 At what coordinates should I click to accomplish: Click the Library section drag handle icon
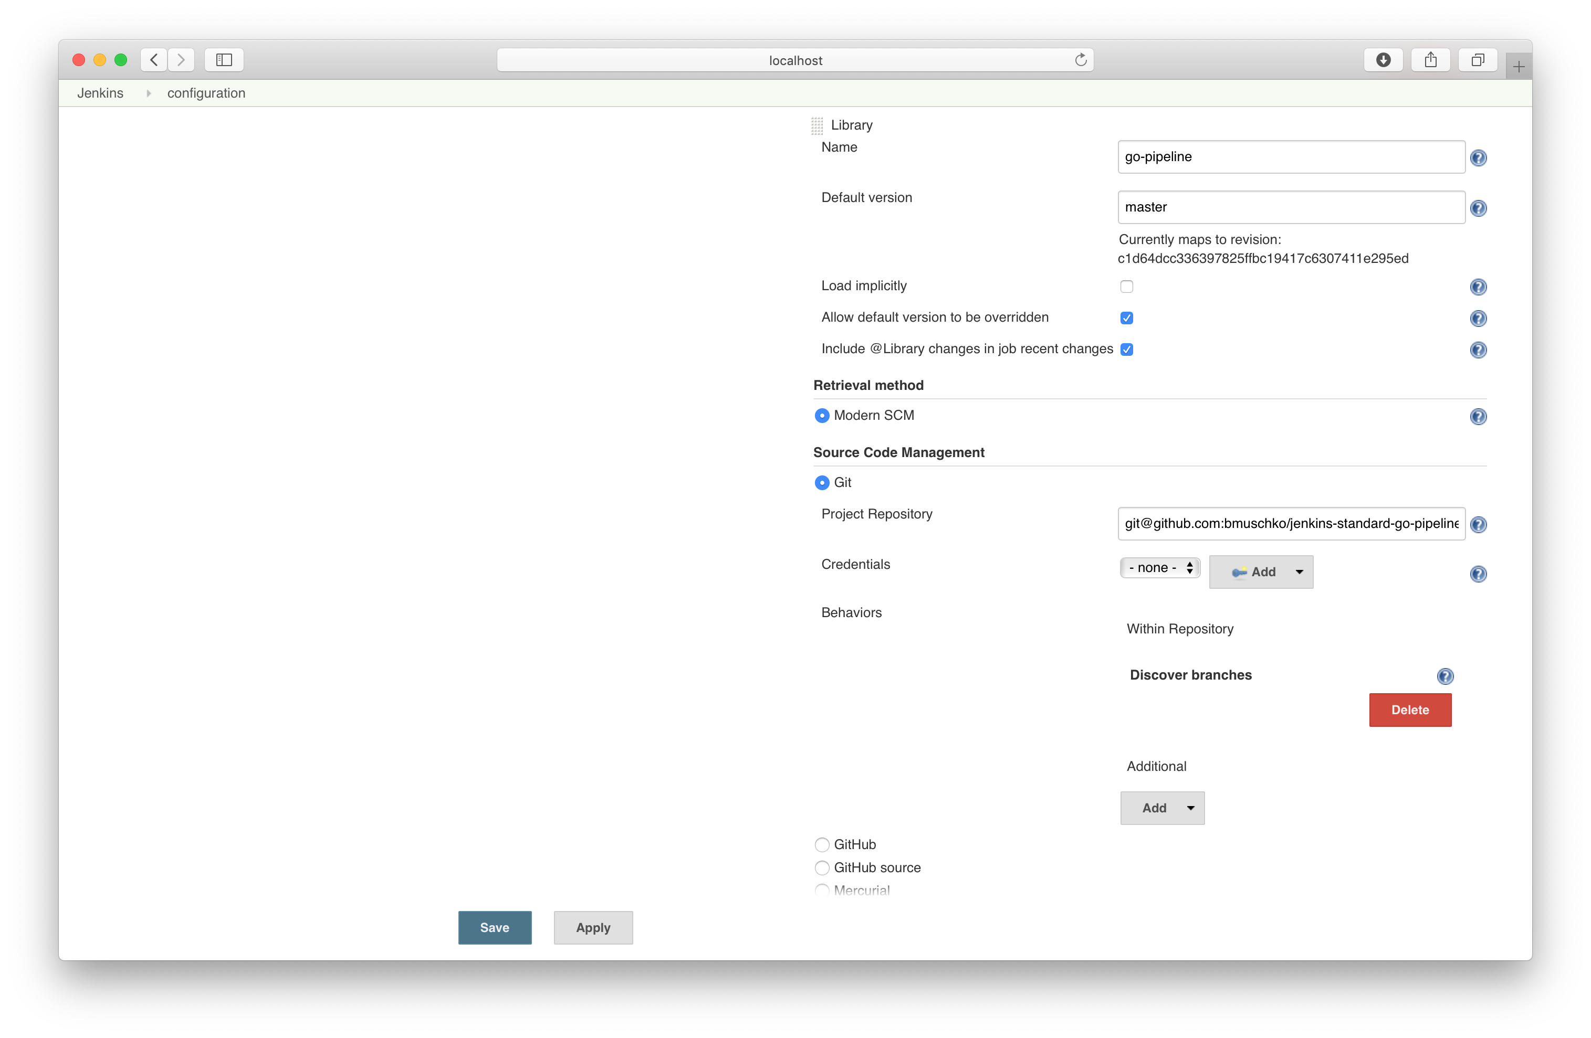coord(817,125)
